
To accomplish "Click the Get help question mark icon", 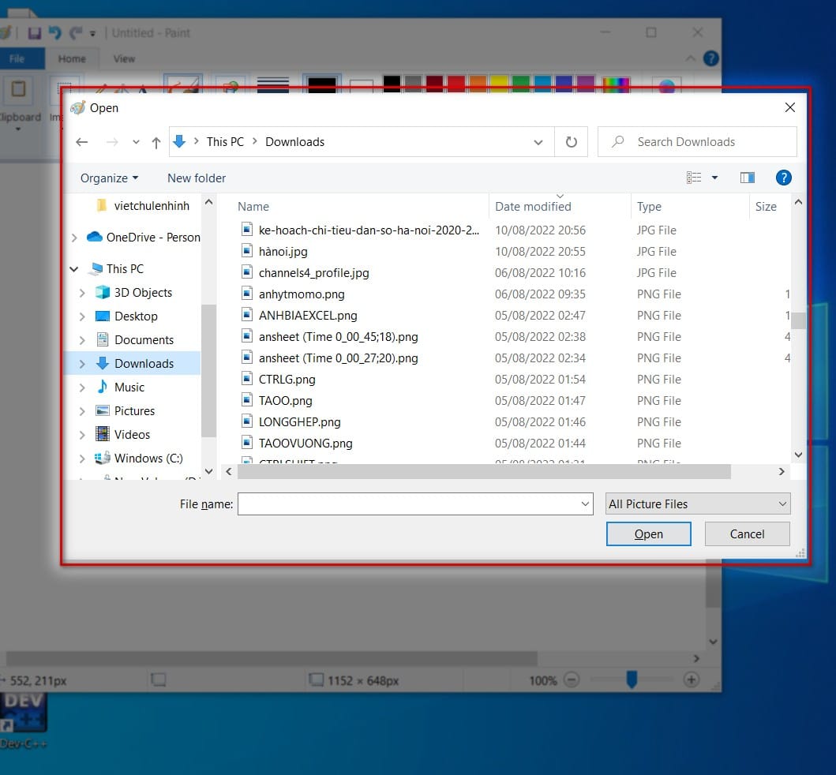I will pyautogui.click(x=783, y=177).
